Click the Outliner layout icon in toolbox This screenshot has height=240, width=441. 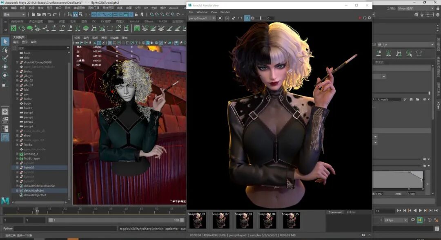click(5, 137)
